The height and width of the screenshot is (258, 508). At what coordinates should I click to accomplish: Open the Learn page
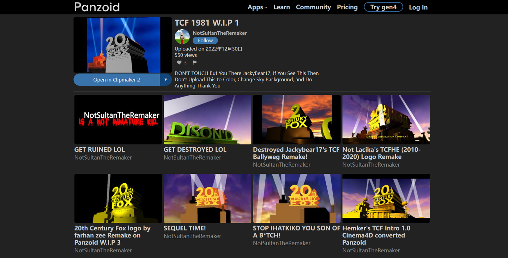(282, 7)
